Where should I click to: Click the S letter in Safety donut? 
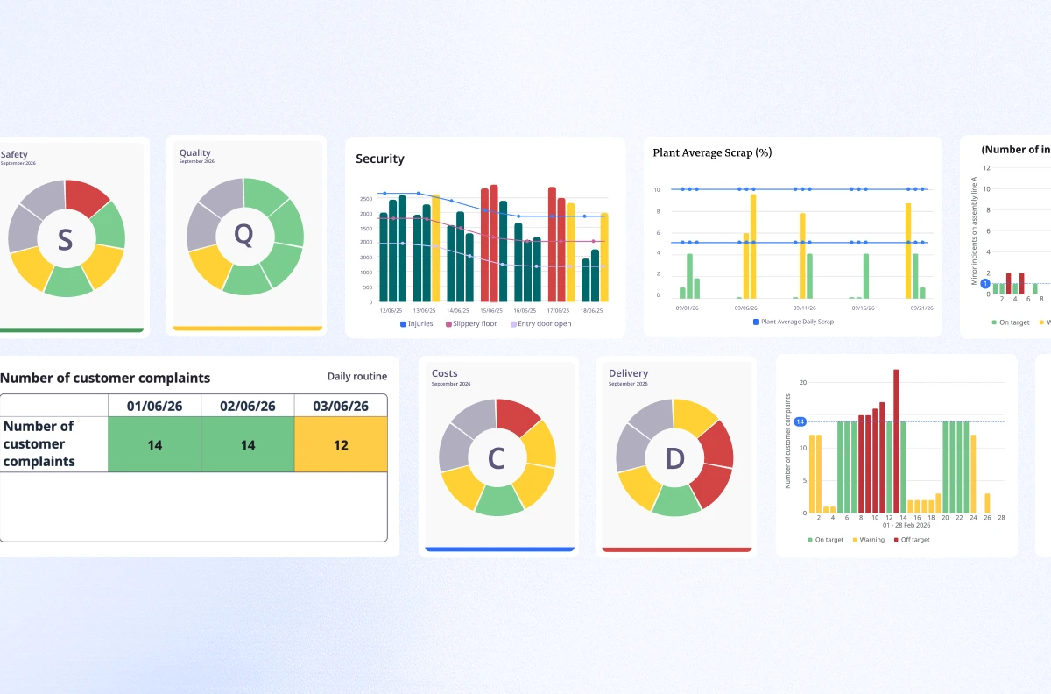click(x=65, y=239)
